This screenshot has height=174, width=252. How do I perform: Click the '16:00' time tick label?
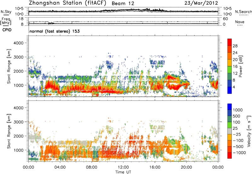[155, 167]
